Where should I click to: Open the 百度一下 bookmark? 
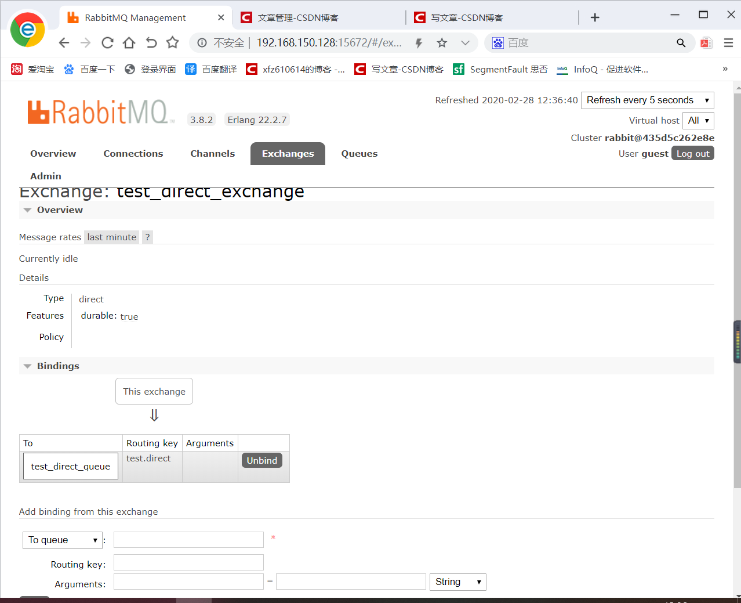tap(89, 69)
